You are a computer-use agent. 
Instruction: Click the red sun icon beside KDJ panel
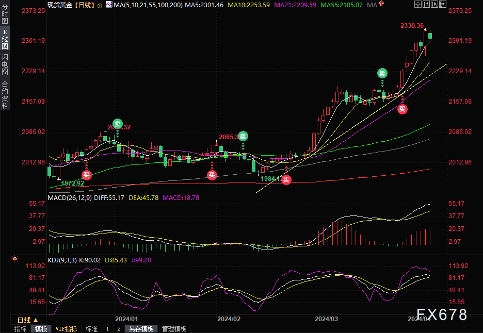coord(15,259)
